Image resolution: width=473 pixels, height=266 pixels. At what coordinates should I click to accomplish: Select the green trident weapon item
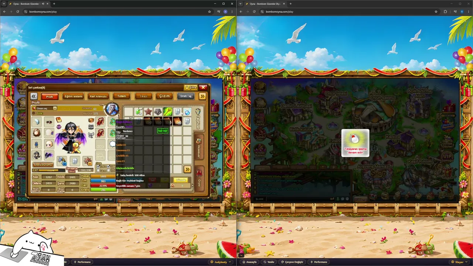(167, 112)
